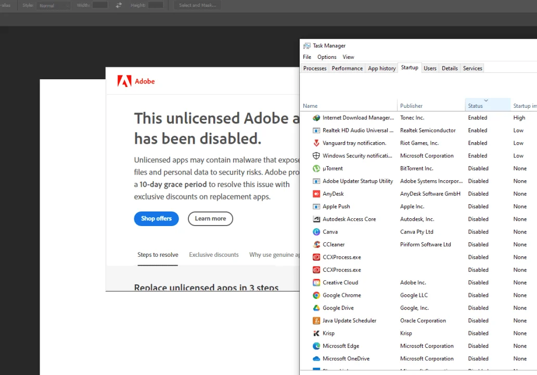Screen dimensions: 537x375
Task: Click the Shop offers button
Action: pos(156,219)
